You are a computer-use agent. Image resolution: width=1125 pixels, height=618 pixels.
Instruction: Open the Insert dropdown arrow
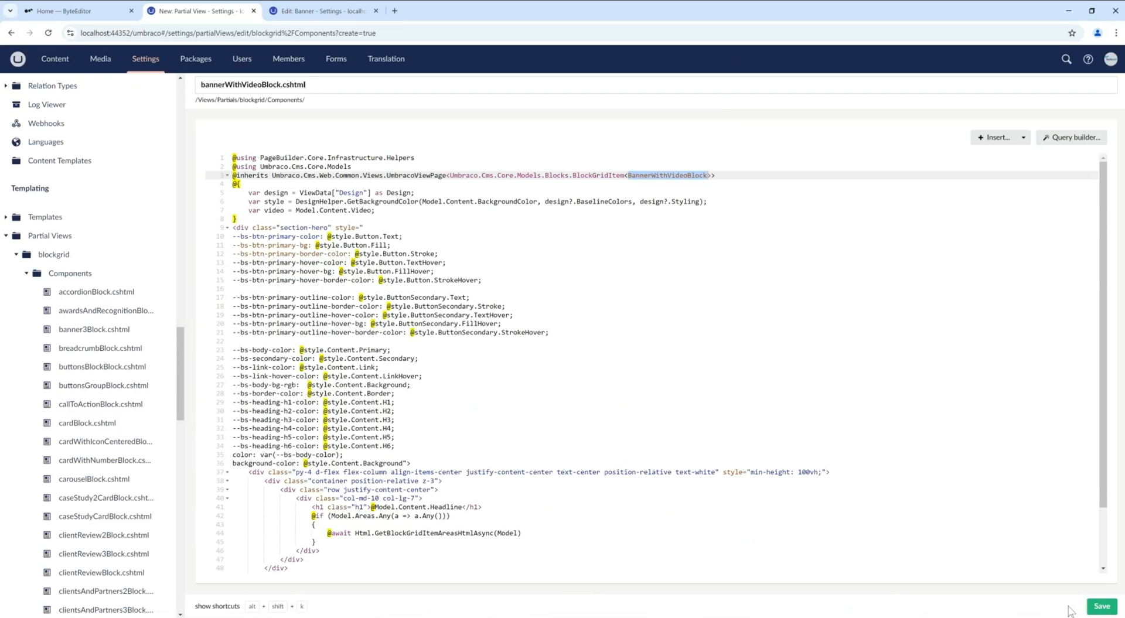pyautogui.click(x=1023, y=138)
